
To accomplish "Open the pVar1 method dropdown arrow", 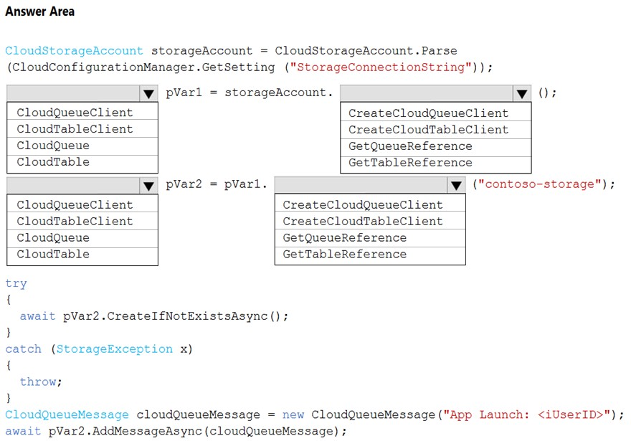I will [456, 185].
